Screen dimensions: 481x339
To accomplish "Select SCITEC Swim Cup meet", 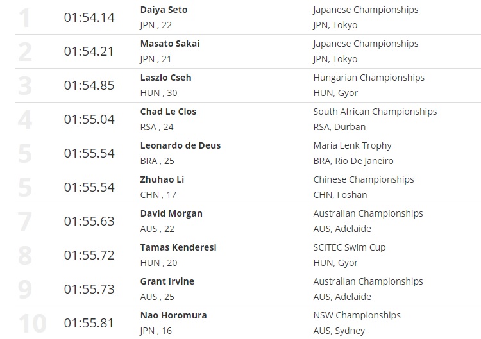I will point(350,247).
